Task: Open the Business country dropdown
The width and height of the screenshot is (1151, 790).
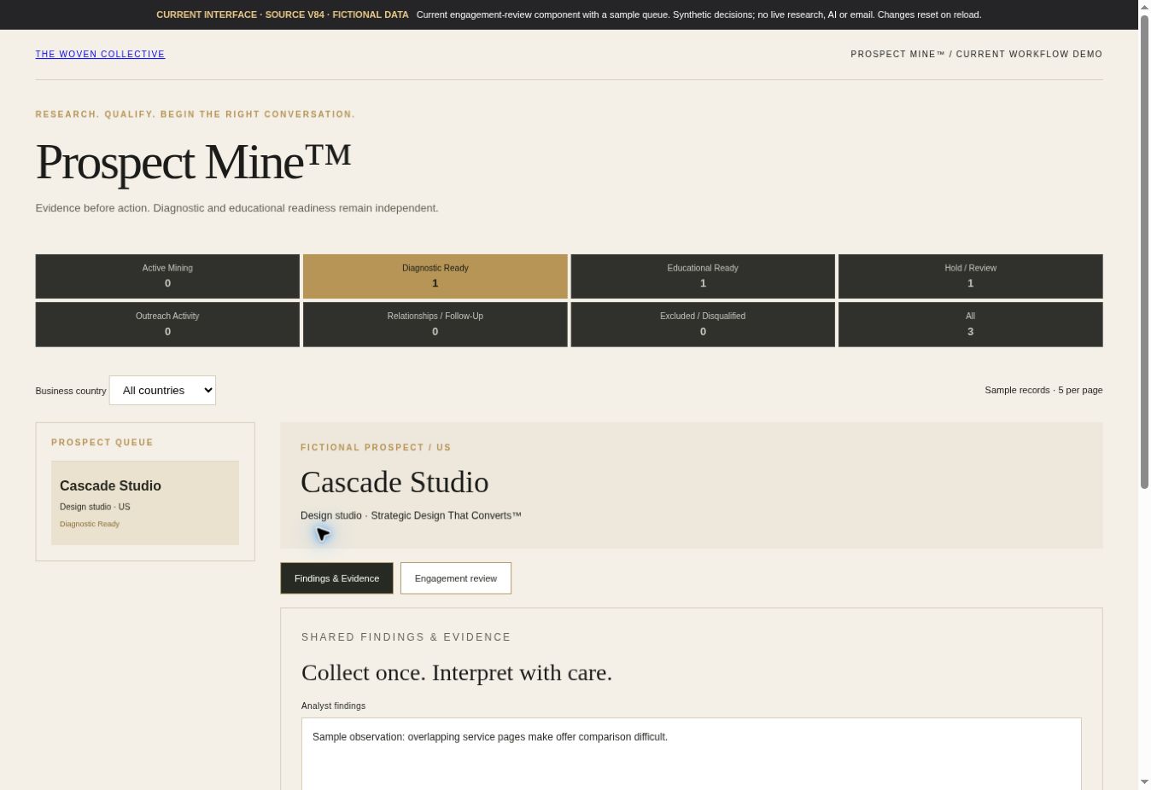Action: (162, 390)
